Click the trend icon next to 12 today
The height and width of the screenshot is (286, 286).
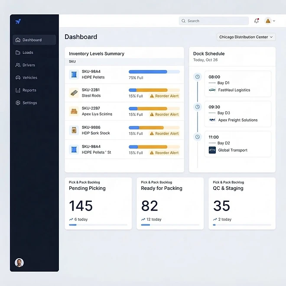click(143, 219)
